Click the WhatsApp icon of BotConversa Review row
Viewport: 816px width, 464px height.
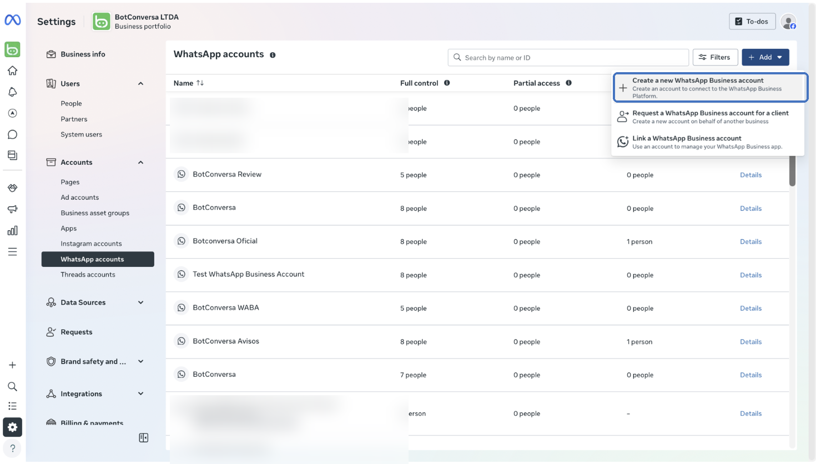click(x=182, y=174)
